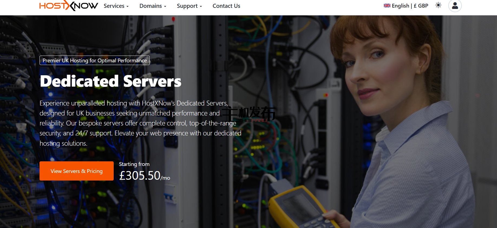Go to the Contact Us page

click(226, 6)
